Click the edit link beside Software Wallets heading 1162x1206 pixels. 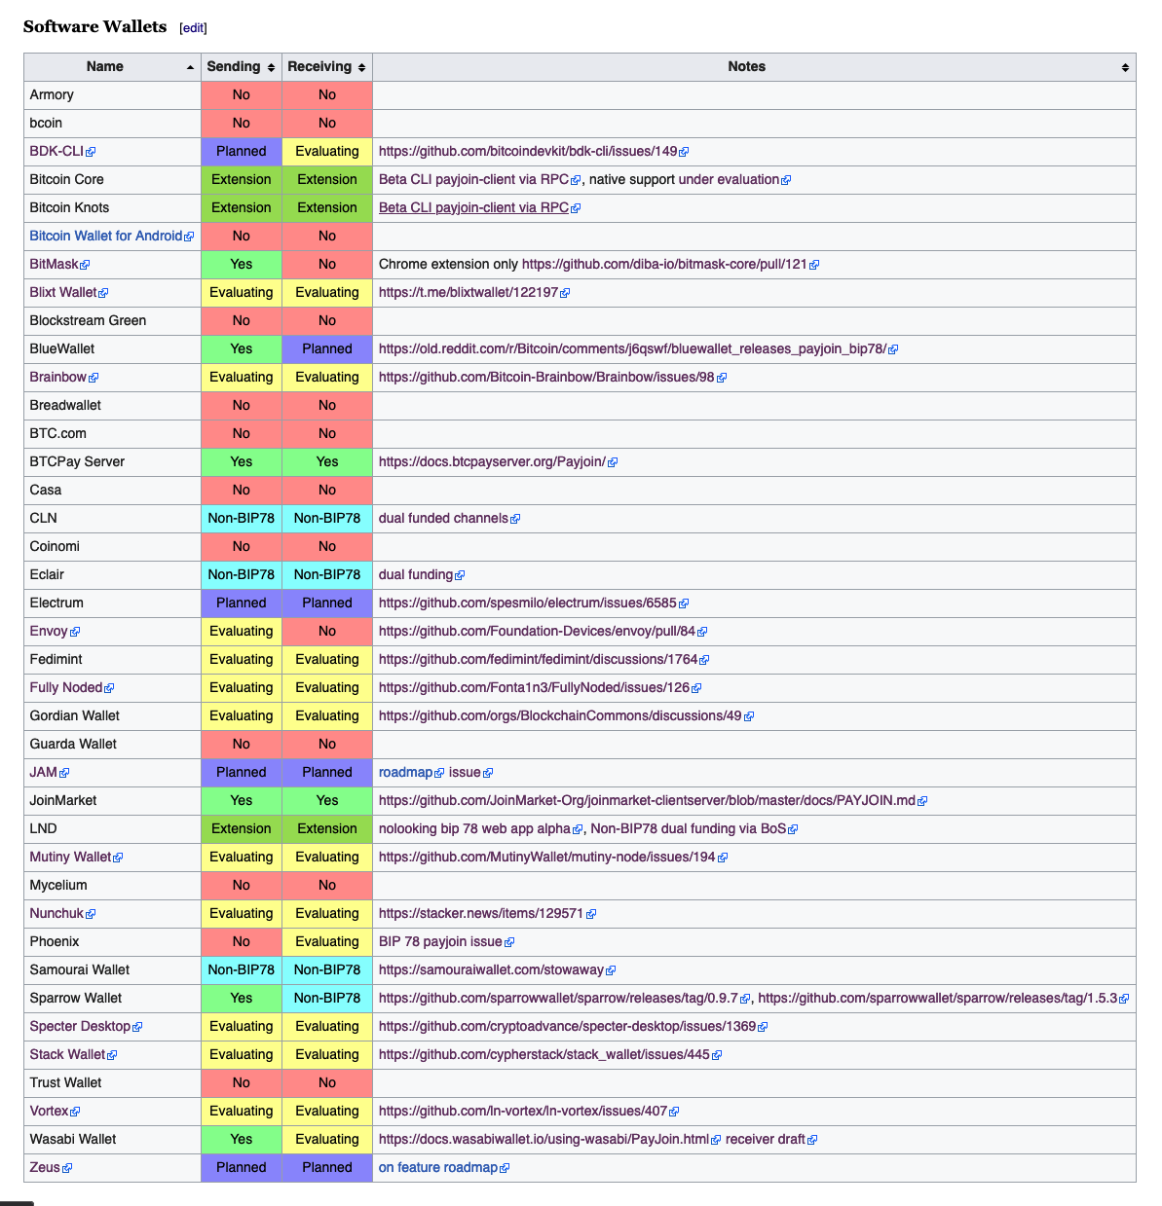coord(192,27)
